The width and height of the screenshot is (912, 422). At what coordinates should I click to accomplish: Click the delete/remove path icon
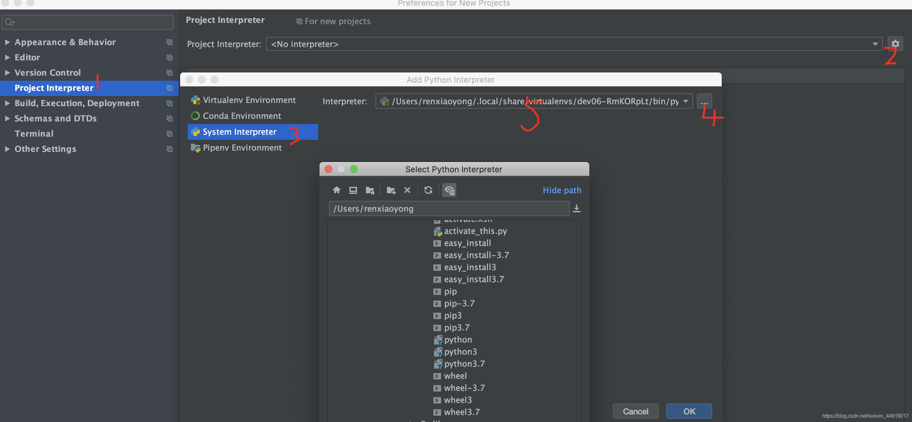click(x=407, y=190)
